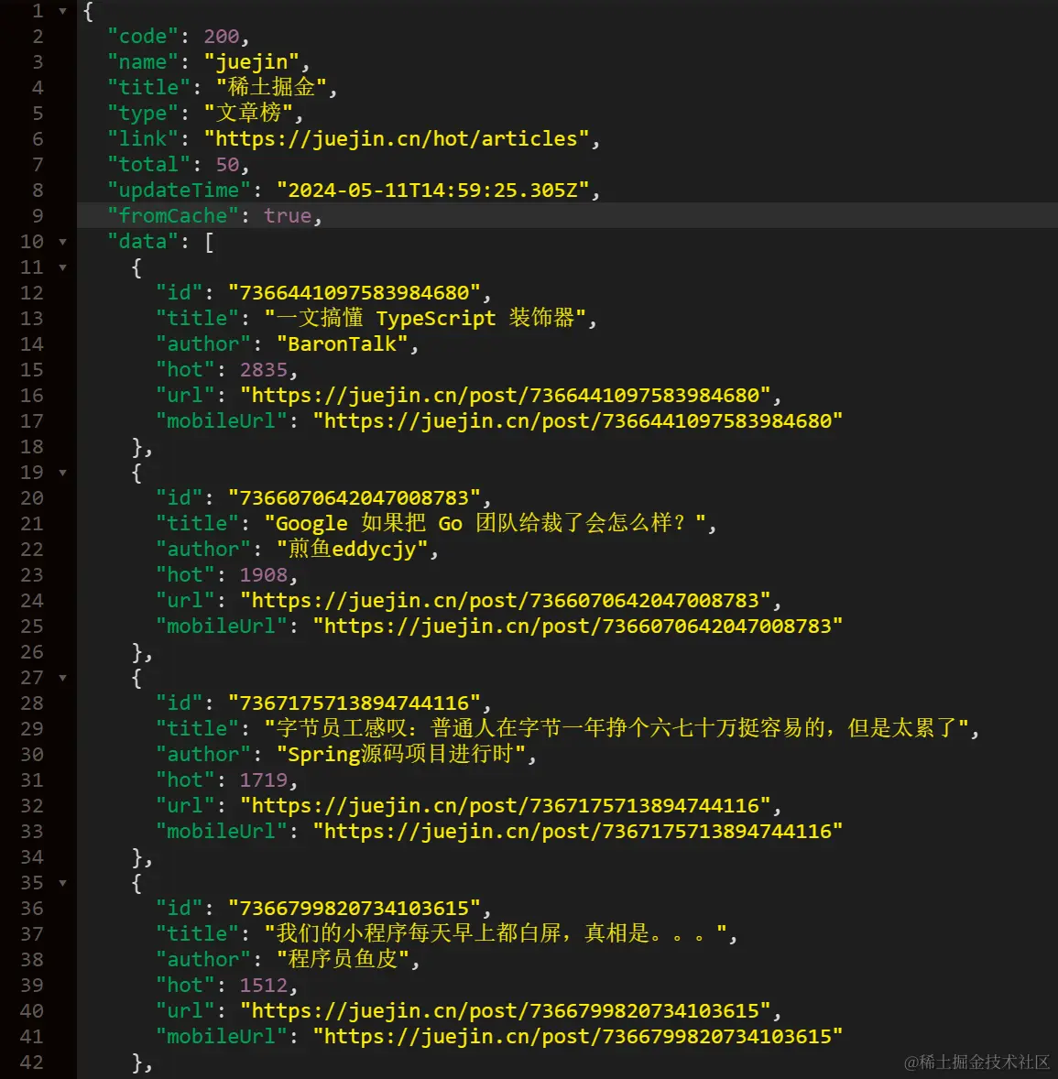Click the "code" key on line 2

pos(143,37)
